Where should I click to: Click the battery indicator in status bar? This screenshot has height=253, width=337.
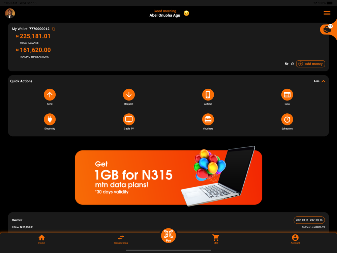[x=330, y=3]
